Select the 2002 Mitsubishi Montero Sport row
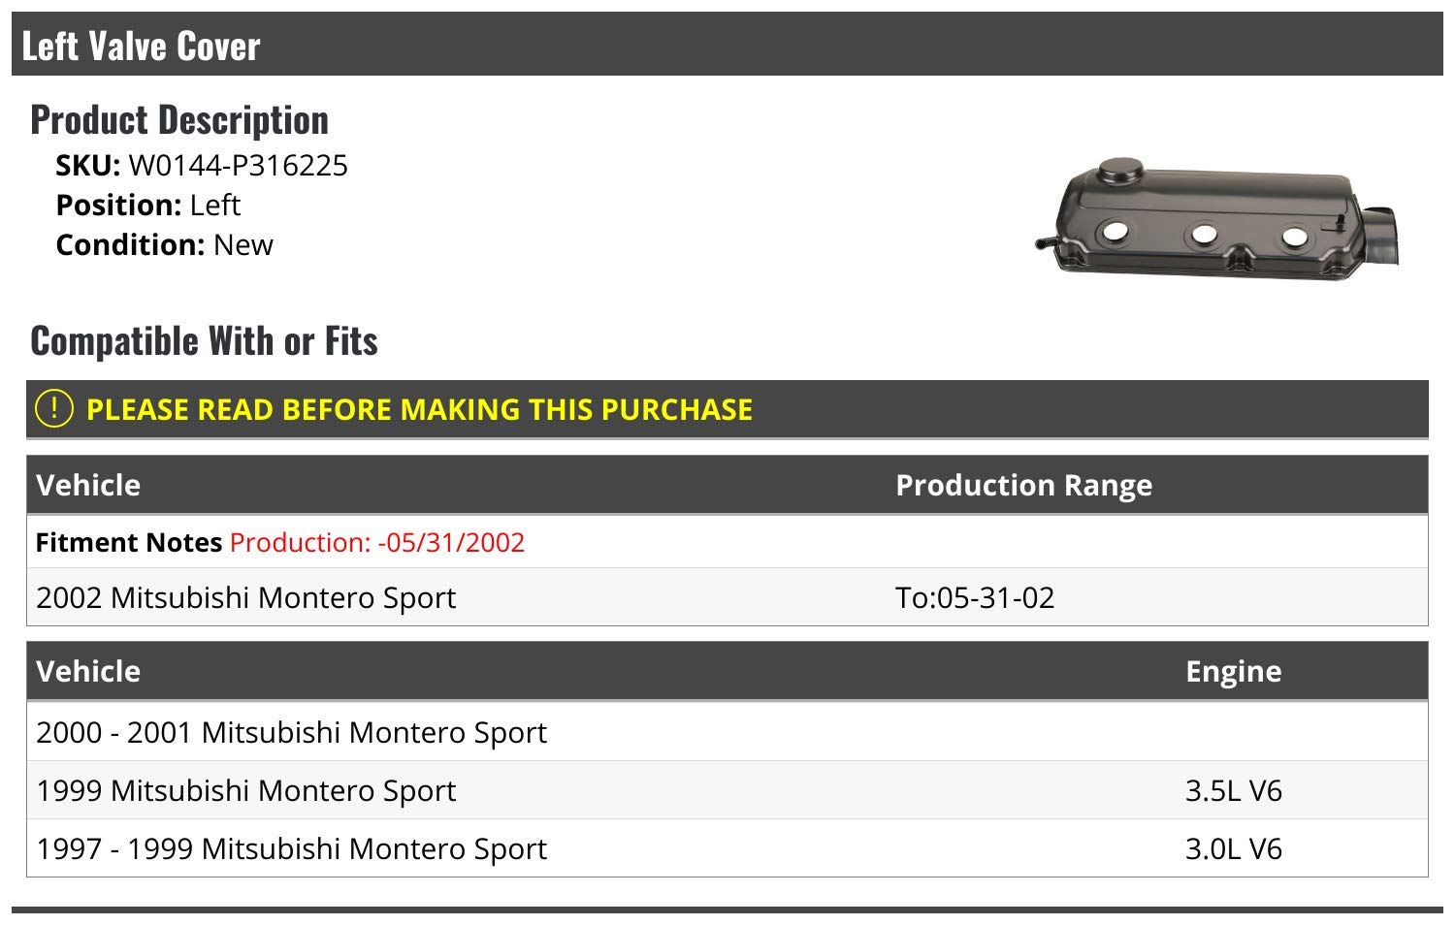The image size is (1455, 925). point(727,597)
